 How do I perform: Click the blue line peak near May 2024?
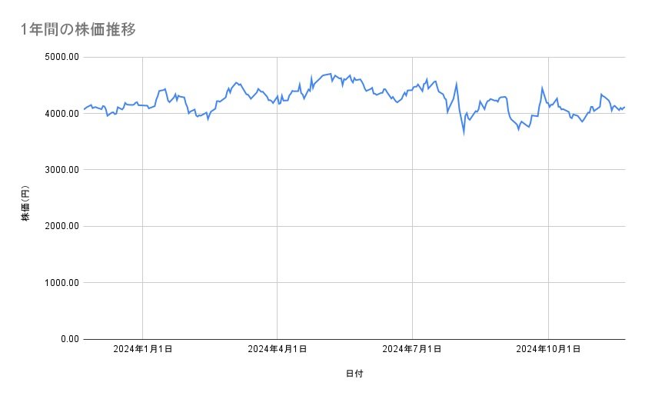[x=330, y=74]
